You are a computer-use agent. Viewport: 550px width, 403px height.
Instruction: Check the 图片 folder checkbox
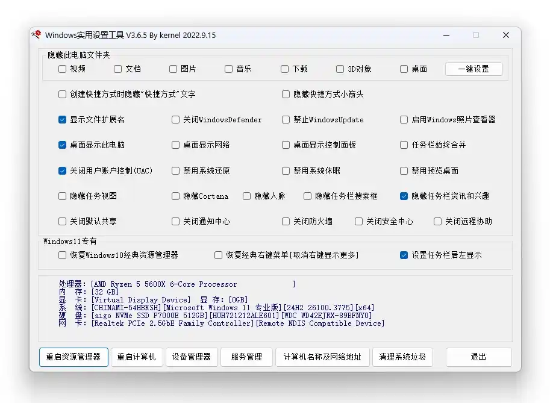click(x=173, y=69)
